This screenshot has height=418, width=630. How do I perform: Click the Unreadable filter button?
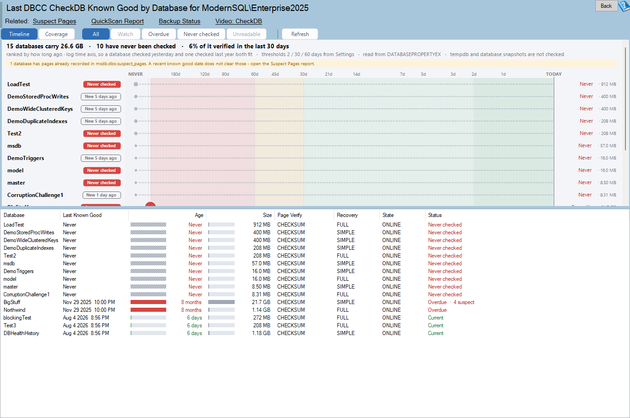pyautogui.click(x=247, y=34)
